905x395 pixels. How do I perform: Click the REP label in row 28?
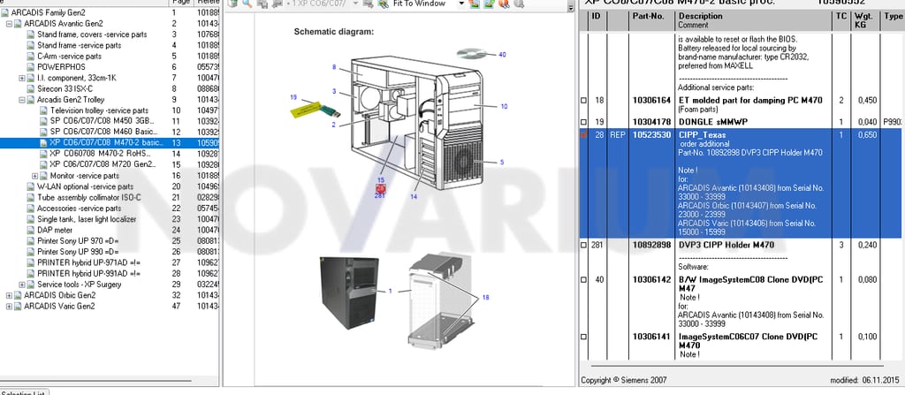618,135
